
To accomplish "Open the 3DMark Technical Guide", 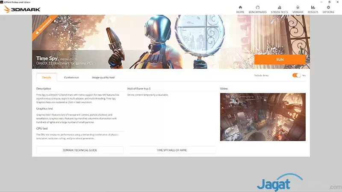I will pyautogui.click(x=80, y=150).
